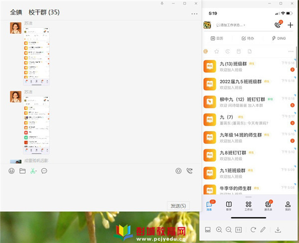Open the second screenshot thumbnail sent by 苏洁
This screenshot has width=299, height=243.
coord(36,125)
